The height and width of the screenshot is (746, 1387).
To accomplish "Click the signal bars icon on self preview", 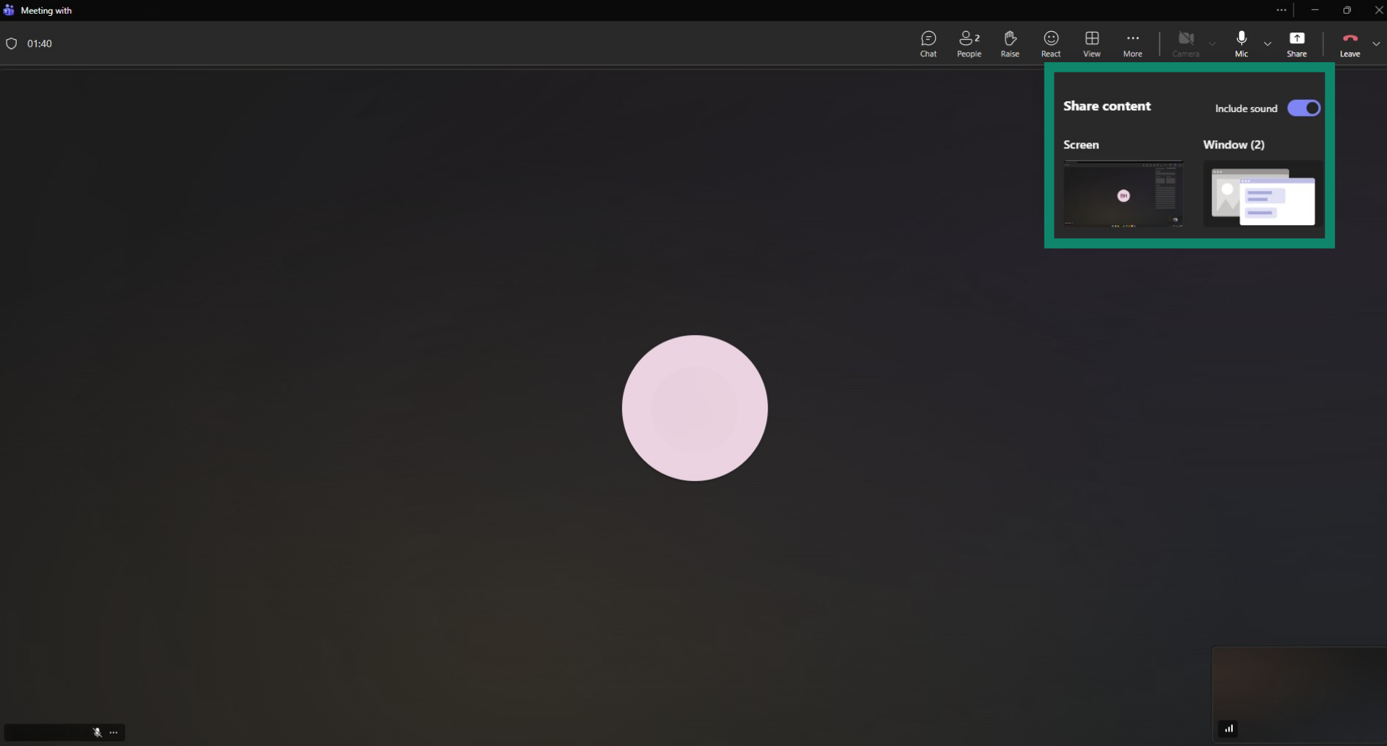I will [1228, 729].
